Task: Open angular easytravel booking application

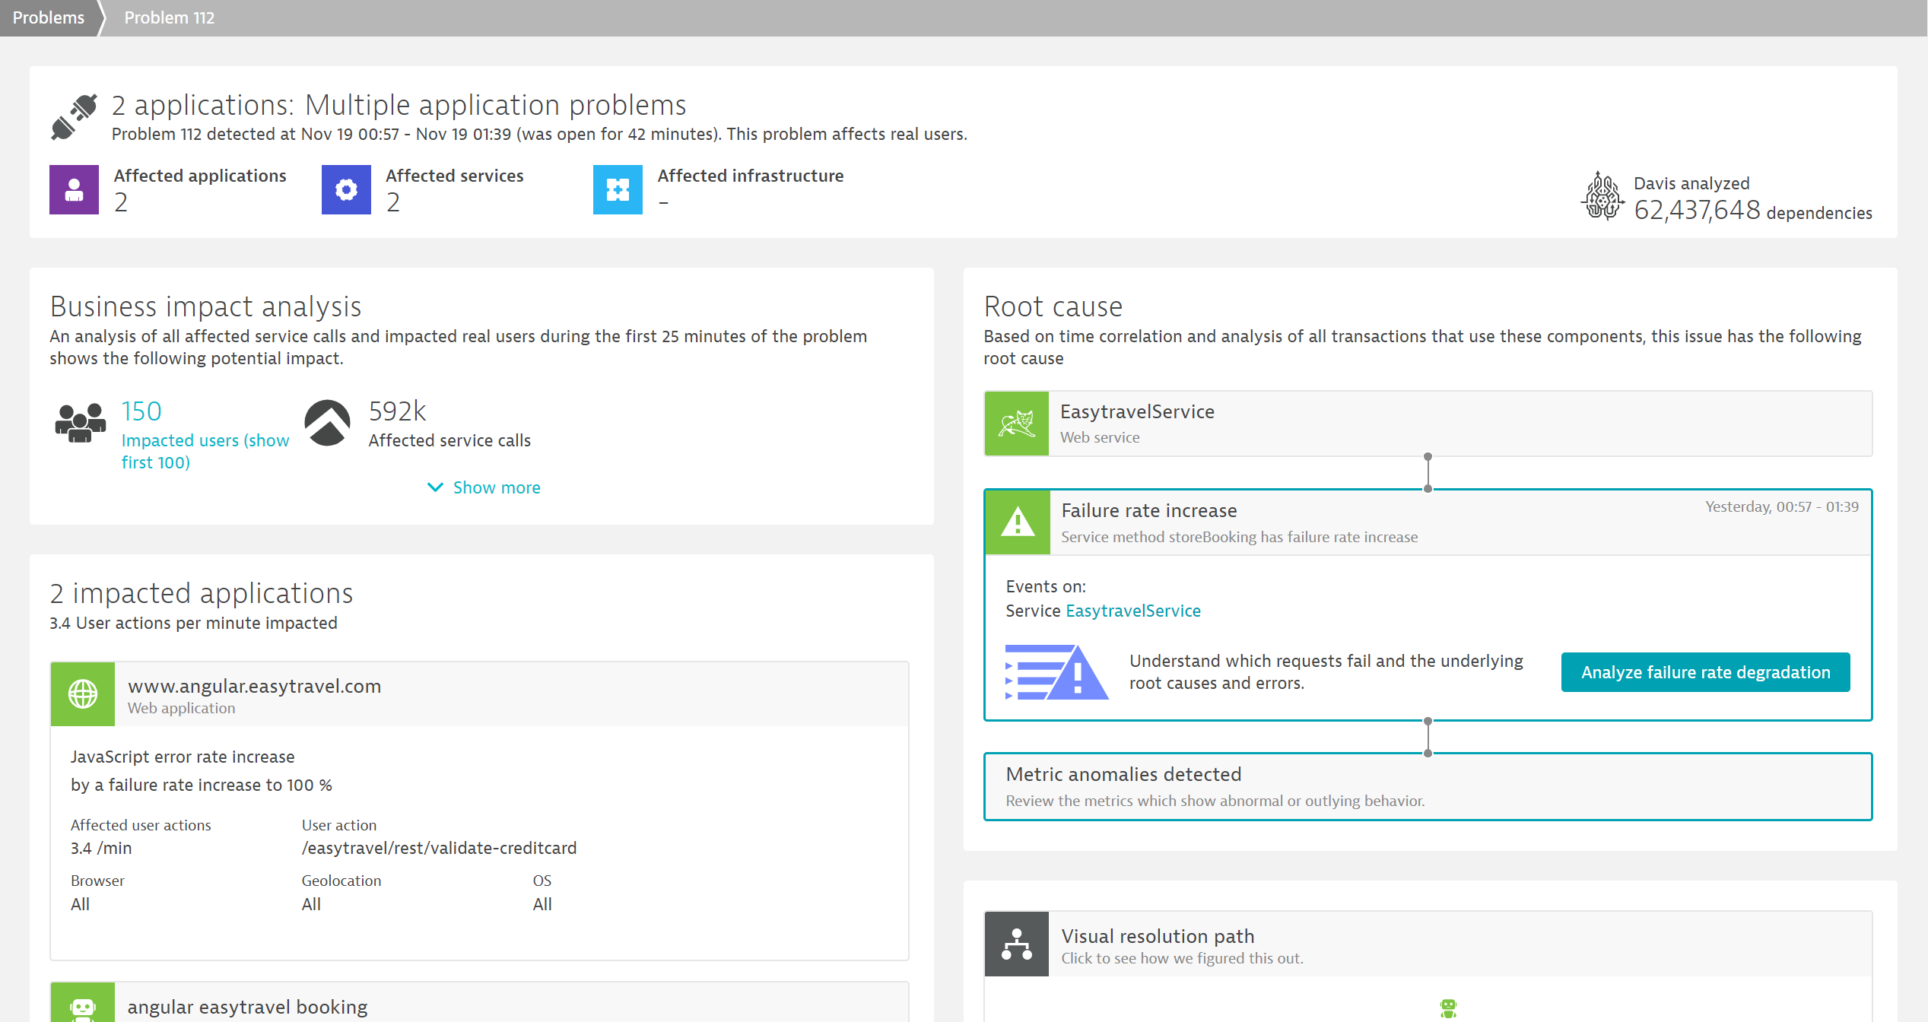Action: pos(480,1004)
